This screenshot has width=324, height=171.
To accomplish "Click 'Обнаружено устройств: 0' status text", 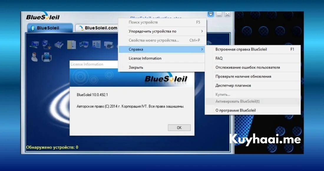I will [52, 147].
